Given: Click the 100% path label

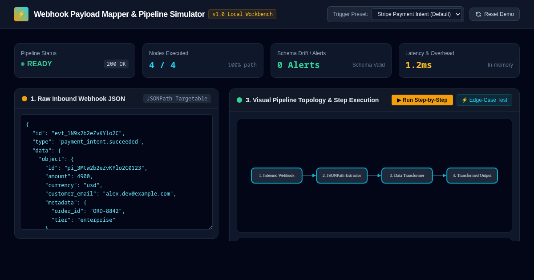Looking at the screenshot, I should point(243,65).
